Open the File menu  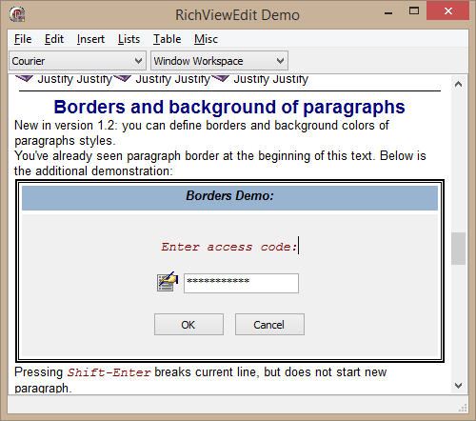pos(23,39)
